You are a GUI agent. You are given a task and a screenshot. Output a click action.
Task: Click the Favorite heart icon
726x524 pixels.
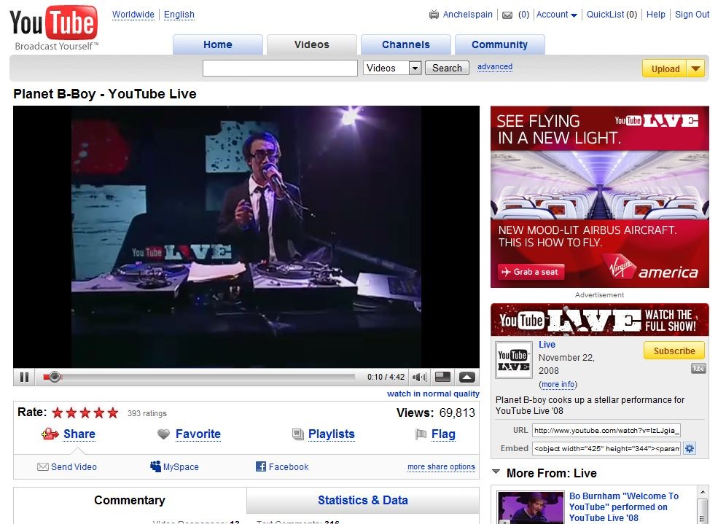(x=163, y=434)
